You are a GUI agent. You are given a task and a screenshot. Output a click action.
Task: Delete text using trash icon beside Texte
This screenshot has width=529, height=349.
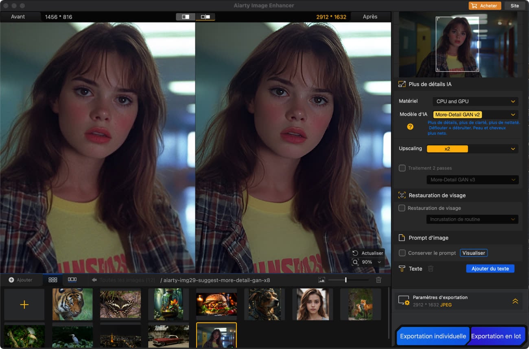click(431, 269)
